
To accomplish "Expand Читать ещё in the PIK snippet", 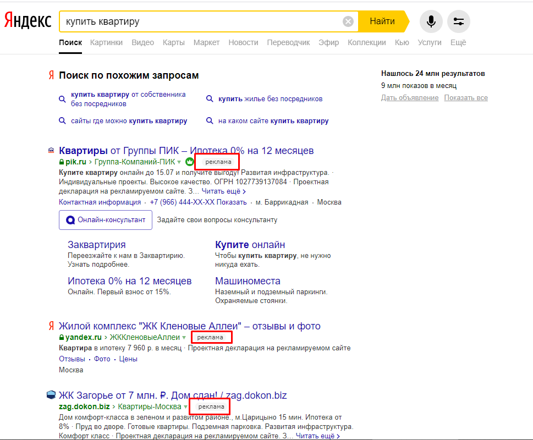I will click(x=224, y=191).
